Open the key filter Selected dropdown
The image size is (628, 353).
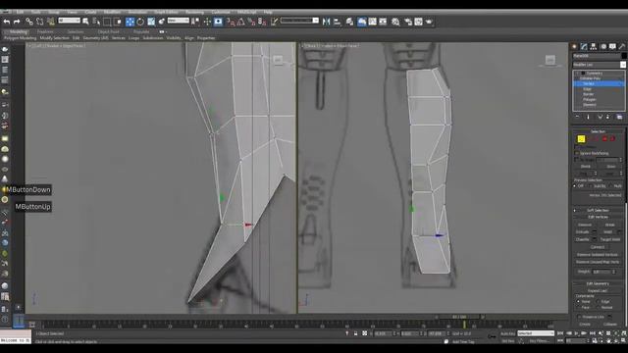[x=536, y=333]
